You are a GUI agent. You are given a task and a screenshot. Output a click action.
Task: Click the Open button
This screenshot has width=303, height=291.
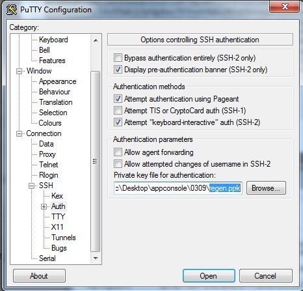tap(209, 276)
